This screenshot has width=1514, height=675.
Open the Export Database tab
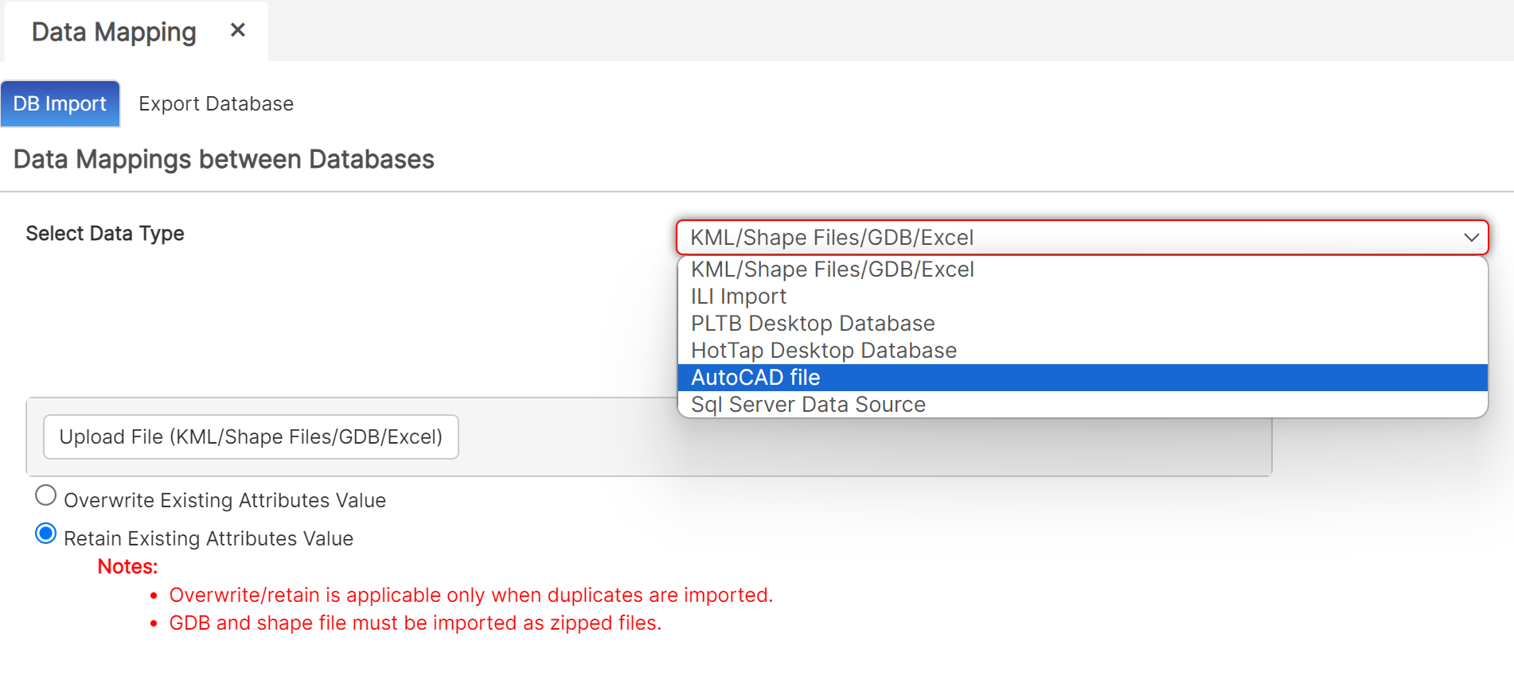(x=216, y=104)
